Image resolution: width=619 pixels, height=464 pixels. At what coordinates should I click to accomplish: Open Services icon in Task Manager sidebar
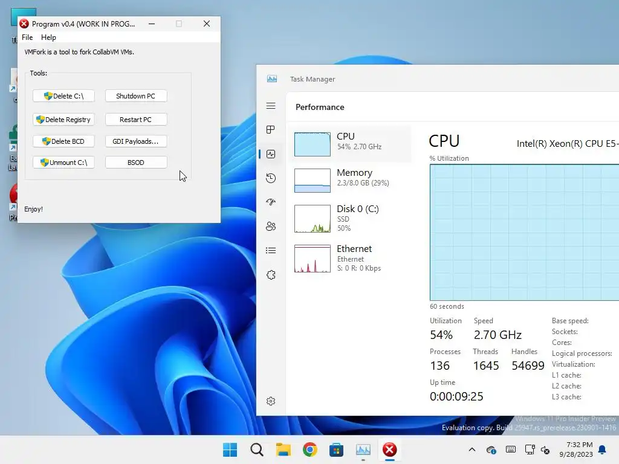[x=271, y=275]
